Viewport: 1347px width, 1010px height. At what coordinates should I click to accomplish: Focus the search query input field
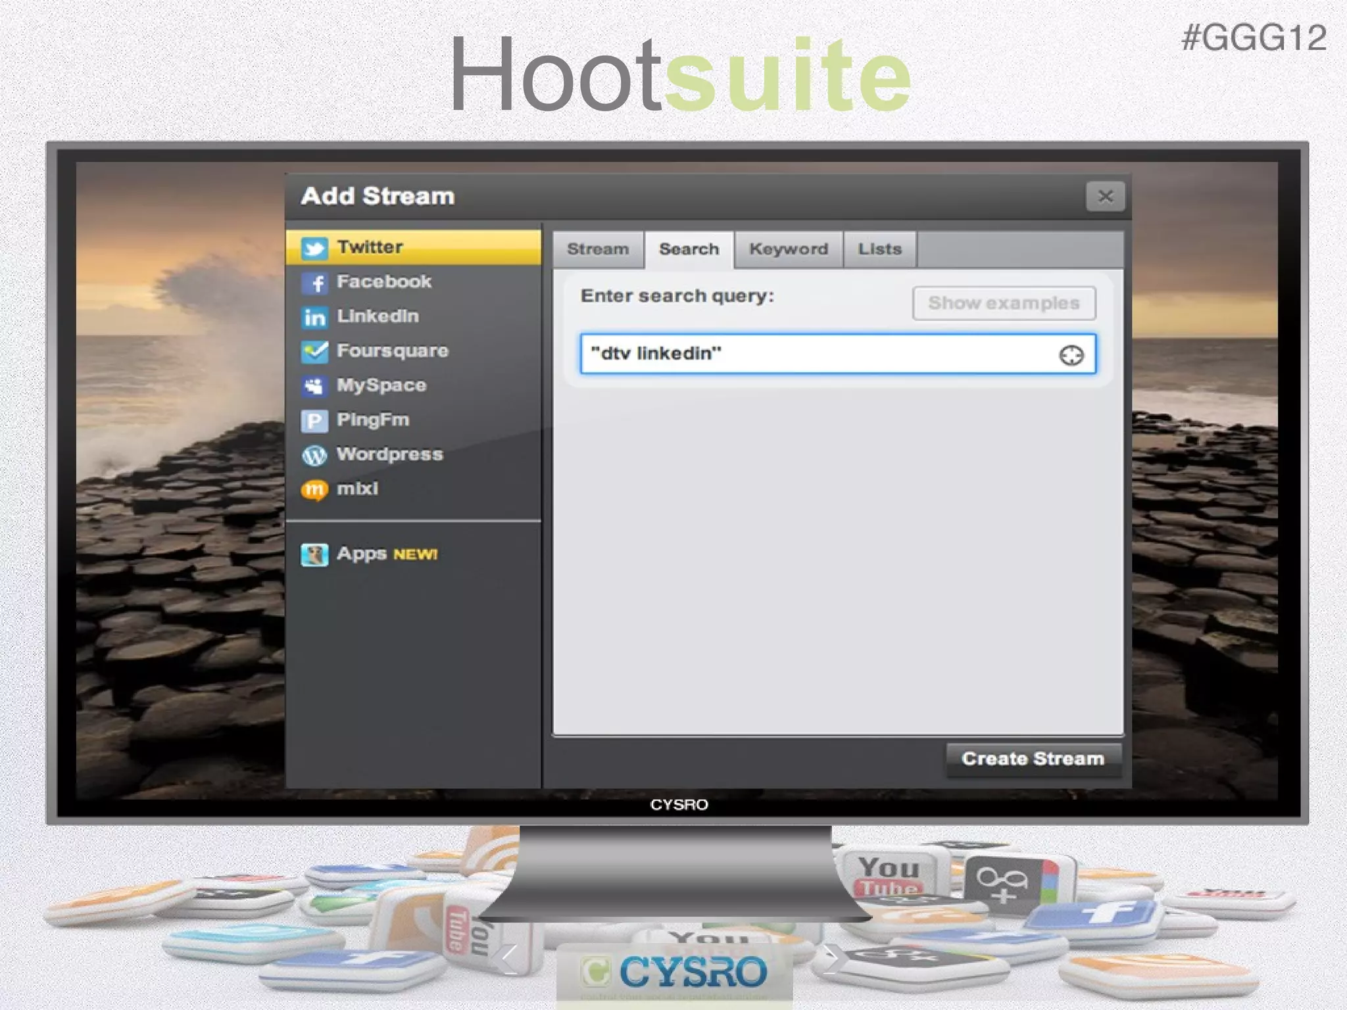pyautogui.click(x=837, y=354)
